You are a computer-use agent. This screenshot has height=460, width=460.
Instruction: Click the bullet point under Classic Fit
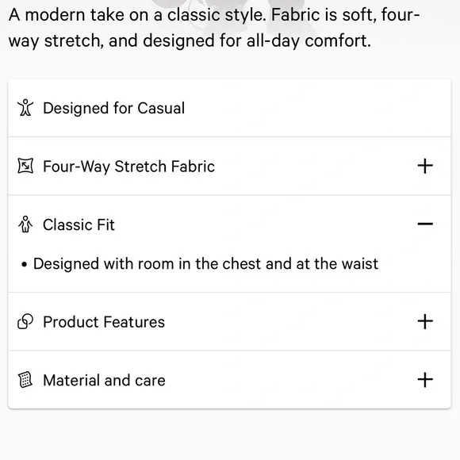pos(25,265)
